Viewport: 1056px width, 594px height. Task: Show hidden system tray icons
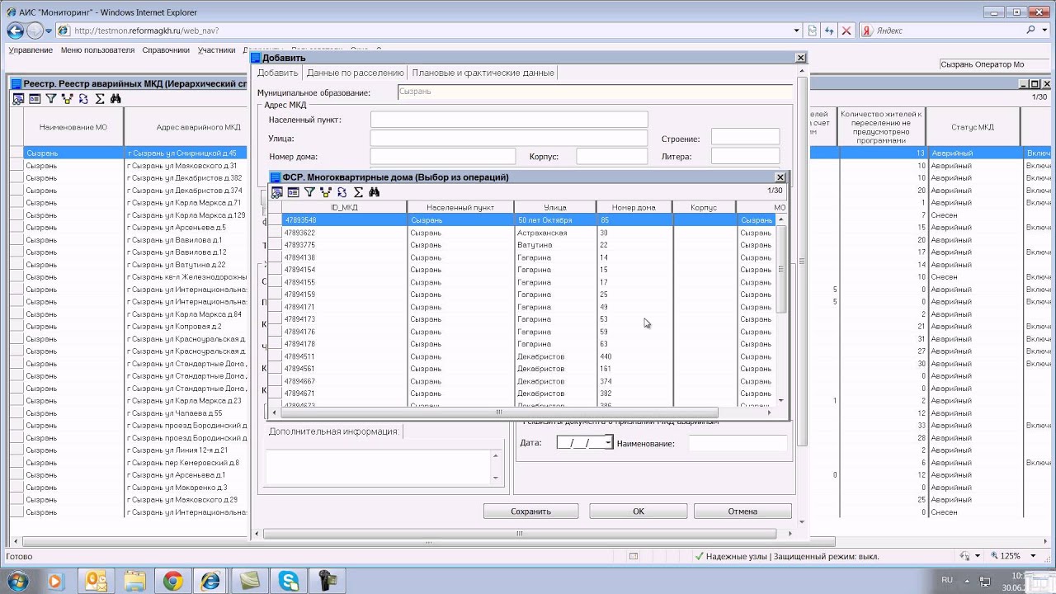point(966,580)
